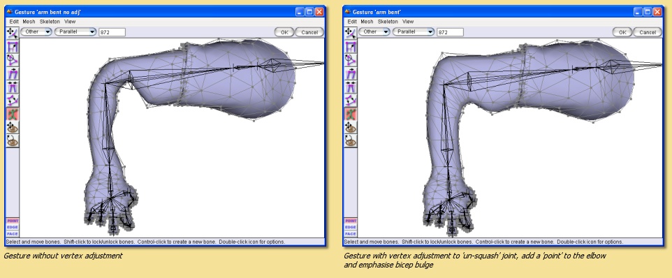Screen dimensions: 672x278
Task: Select Skew Points tool in 'arm bent no adj' window
Action: pyautogui.click(x=13, y=73)
